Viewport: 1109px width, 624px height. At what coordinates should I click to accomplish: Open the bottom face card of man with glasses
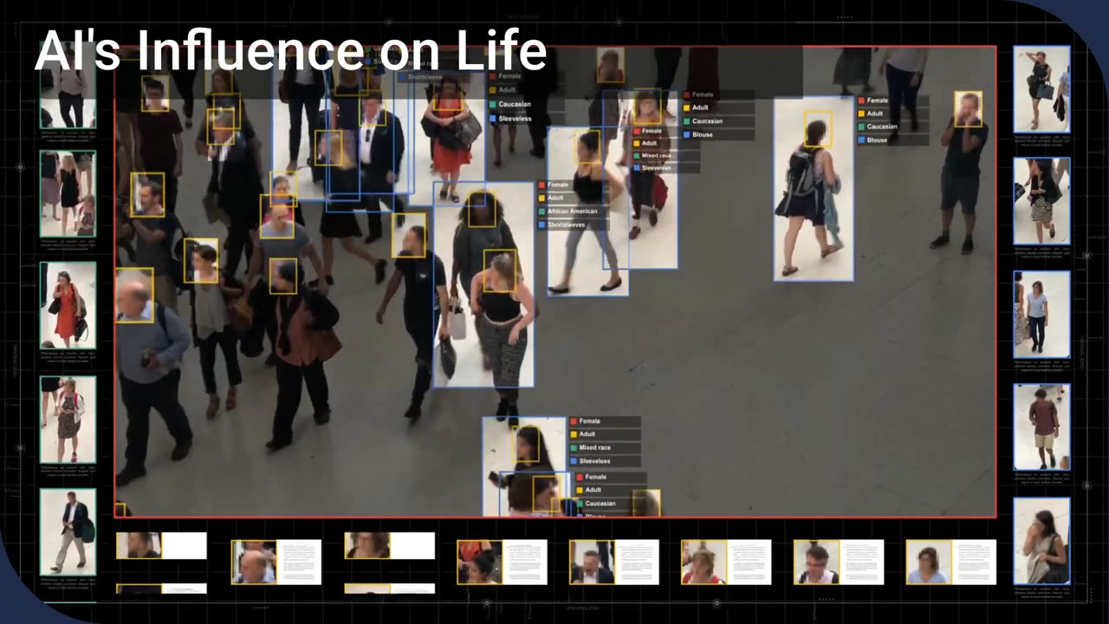click(839, 562)
